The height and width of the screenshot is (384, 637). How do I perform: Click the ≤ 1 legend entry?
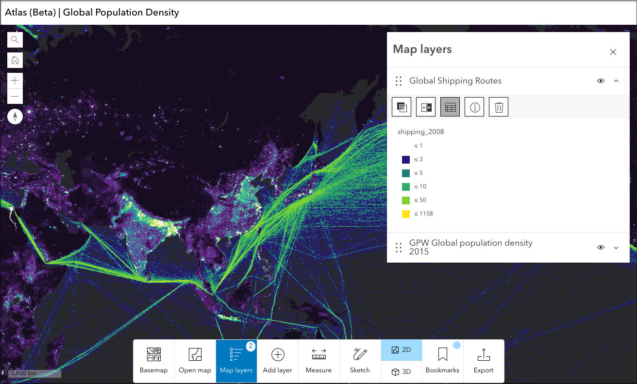click(x=419, y=146)
